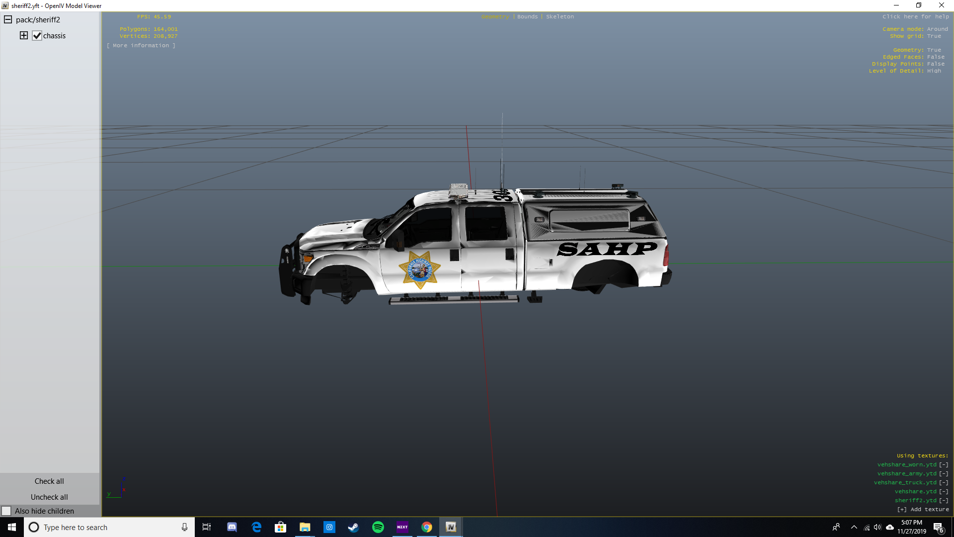The width and height of the screenshot is (954, 537).
Task: Switch to the Skeleton view tab
Action: (560, 16)
